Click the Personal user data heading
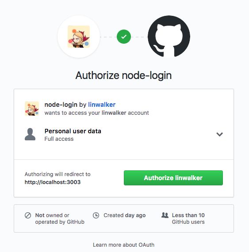This screenshot has height=252, width=249. (x=73, y=131)
